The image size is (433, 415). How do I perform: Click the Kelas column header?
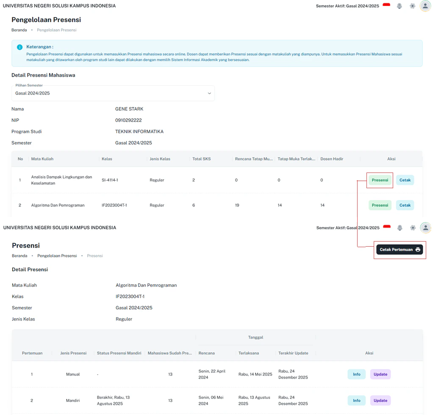tap(107, 159)
